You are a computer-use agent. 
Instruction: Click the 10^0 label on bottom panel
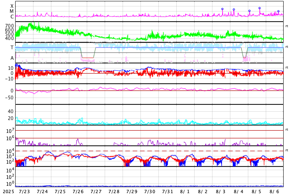pyautogui.click(x=10, y=184)
